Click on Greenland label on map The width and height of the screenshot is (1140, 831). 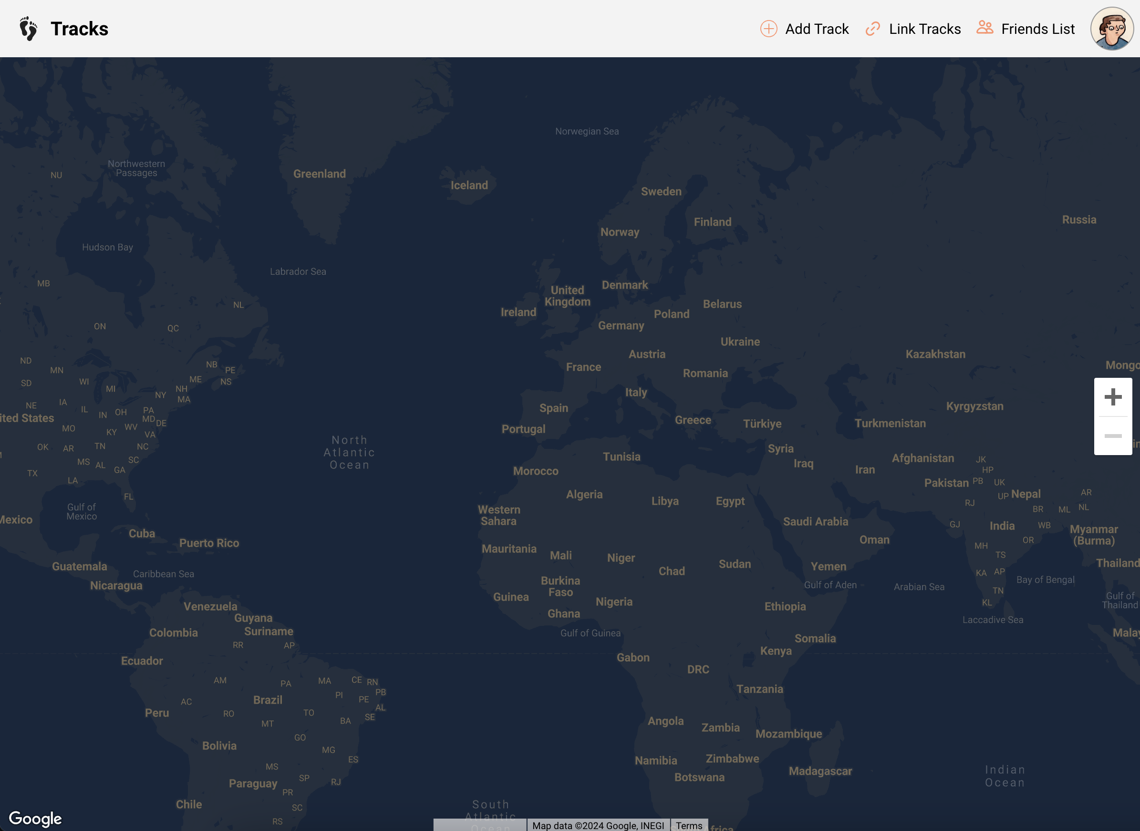tap(319, 174)
